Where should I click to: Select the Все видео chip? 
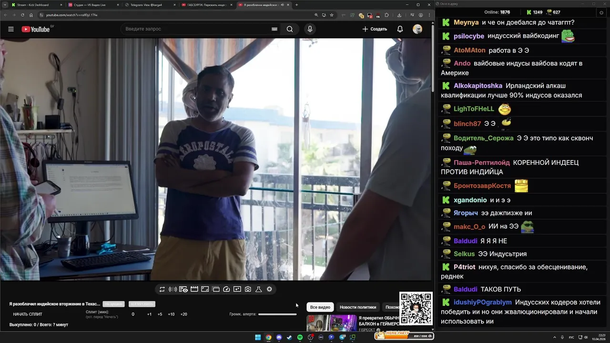click(320, 307)
